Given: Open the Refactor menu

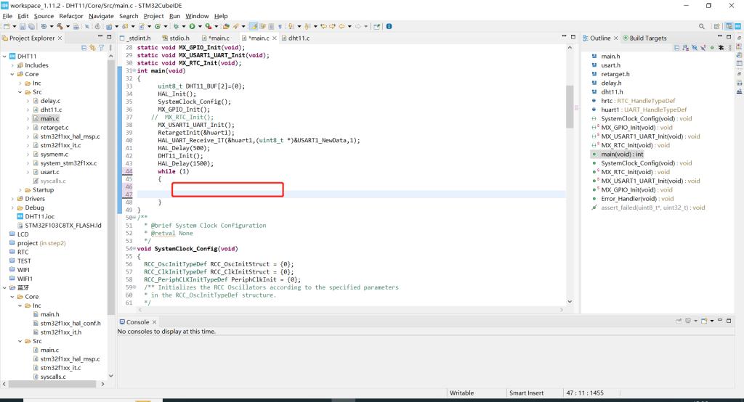Looking at the screenshot, I should pyautogui.click(x=71, y=16).
